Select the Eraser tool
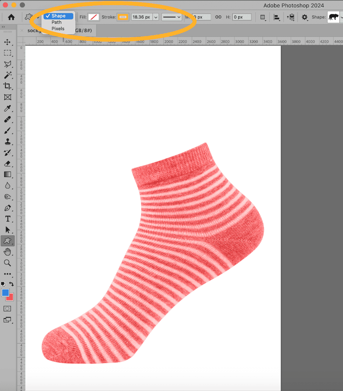Image resolution: width=343 pixels, height=391 pixels. pos(7,163)
